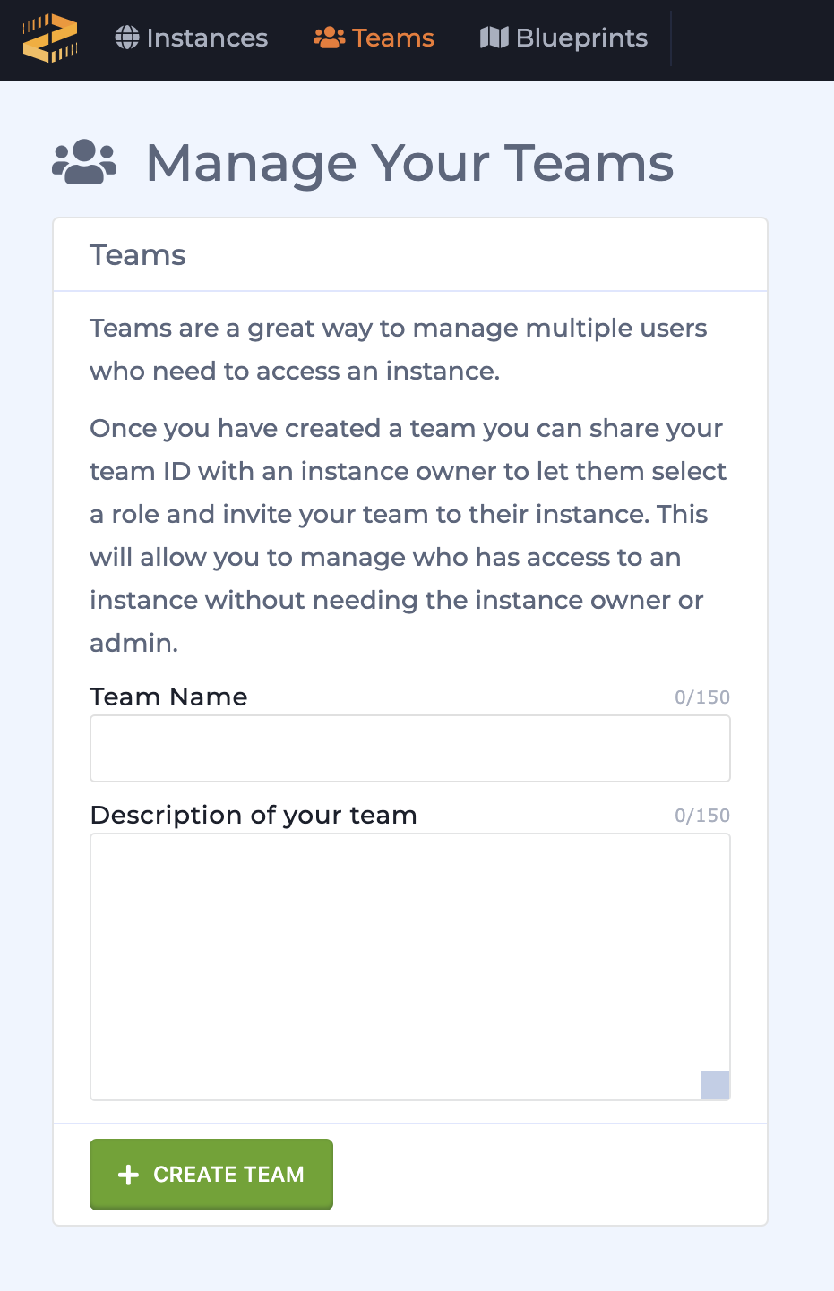Screen dimensions: 834x1291
Task: Click the description character counter
Action: 702,816
